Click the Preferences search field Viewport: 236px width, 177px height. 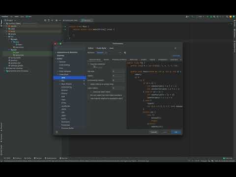click(x=70, y=48)
